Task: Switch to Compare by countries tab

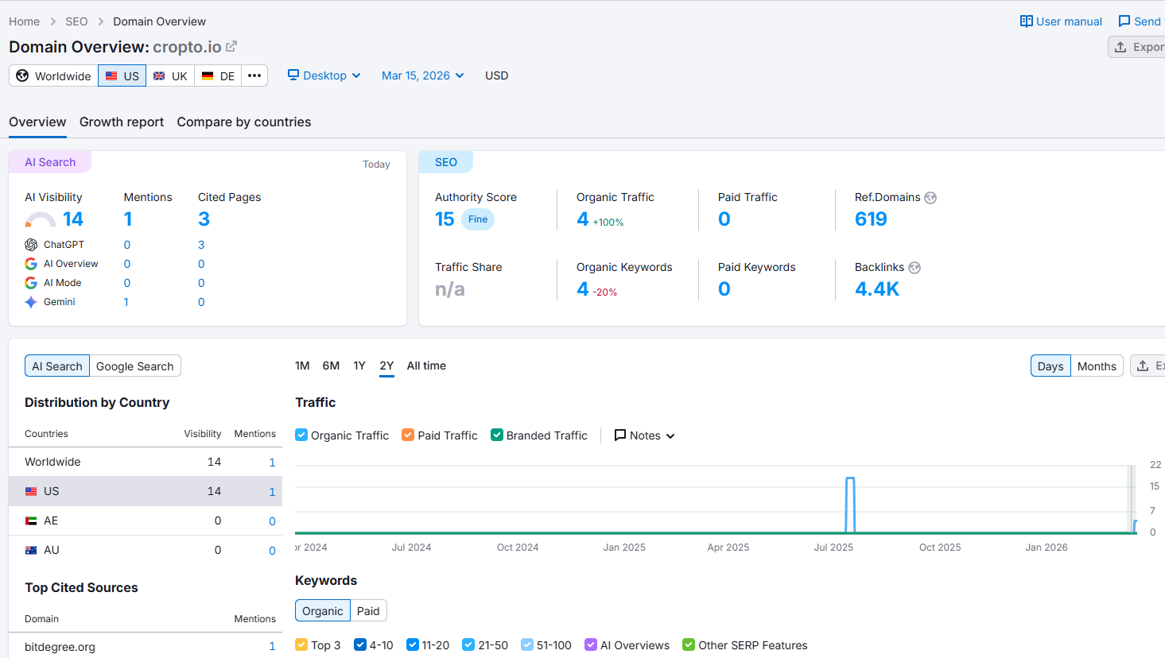Action: click(244, 122)
